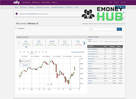This screenshot has height=99, width=136.
Task: Zoom in chart with plus icon
Action: (51, 84)
